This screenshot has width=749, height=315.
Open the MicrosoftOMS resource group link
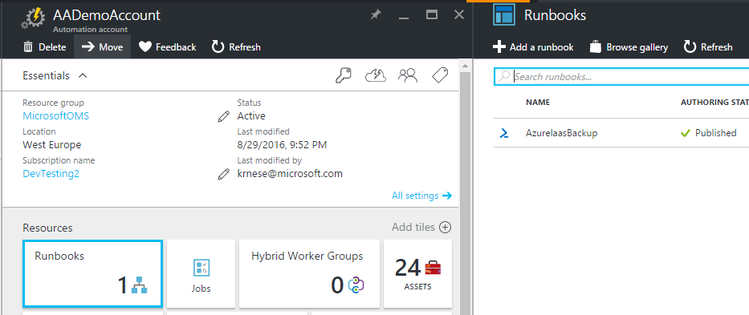point(56,116)
